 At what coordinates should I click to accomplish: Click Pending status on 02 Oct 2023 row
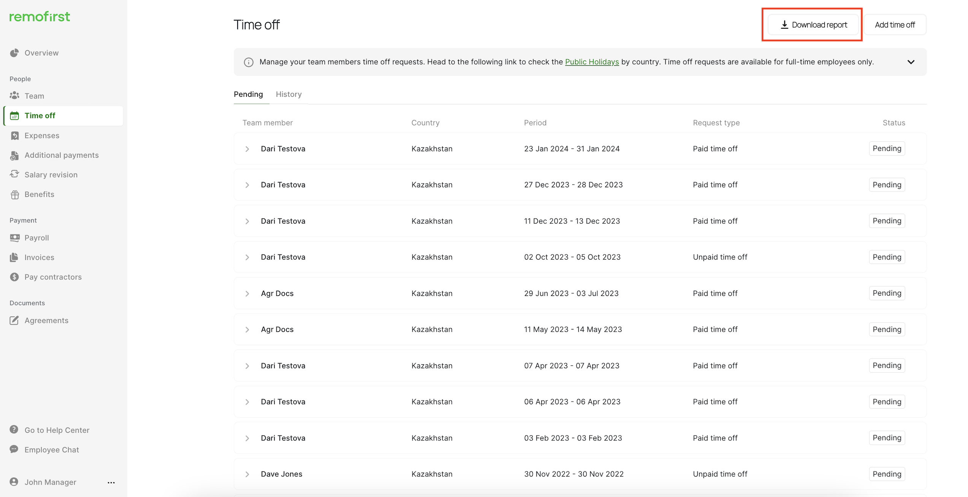tap(887, 257)
